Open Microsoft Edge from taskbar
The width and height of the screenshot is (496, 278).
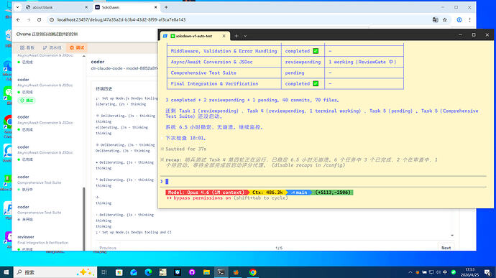click(148, 272)
